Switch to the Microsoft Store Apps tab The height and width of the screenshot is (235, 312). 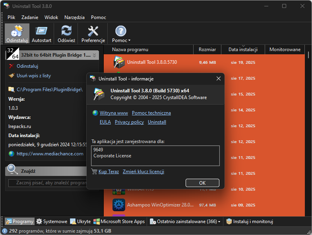119,221
